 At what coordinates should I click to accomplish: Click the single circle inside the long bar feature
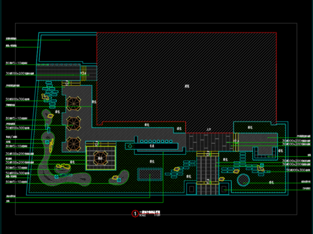click(x=130, y=146)
